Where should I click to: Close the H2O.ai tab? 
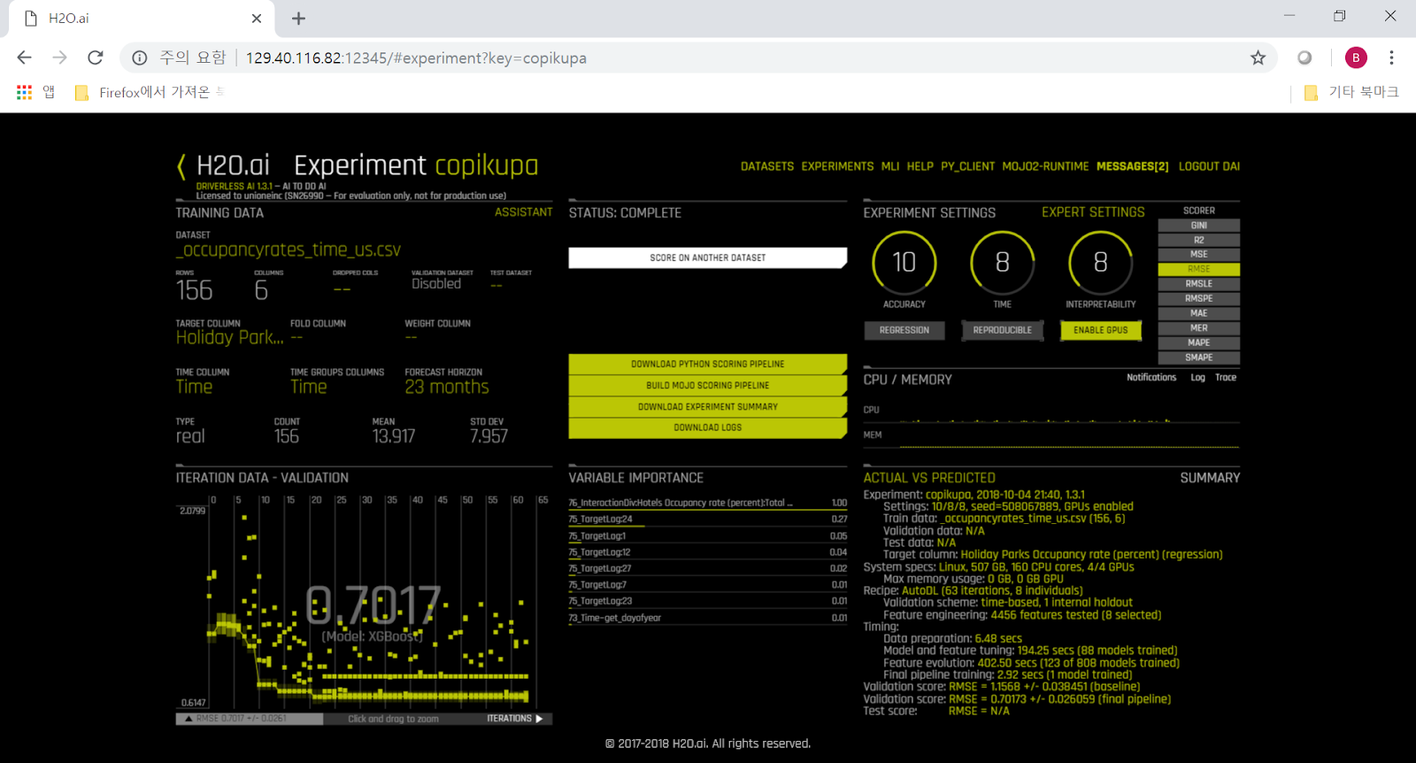(257, 18)
